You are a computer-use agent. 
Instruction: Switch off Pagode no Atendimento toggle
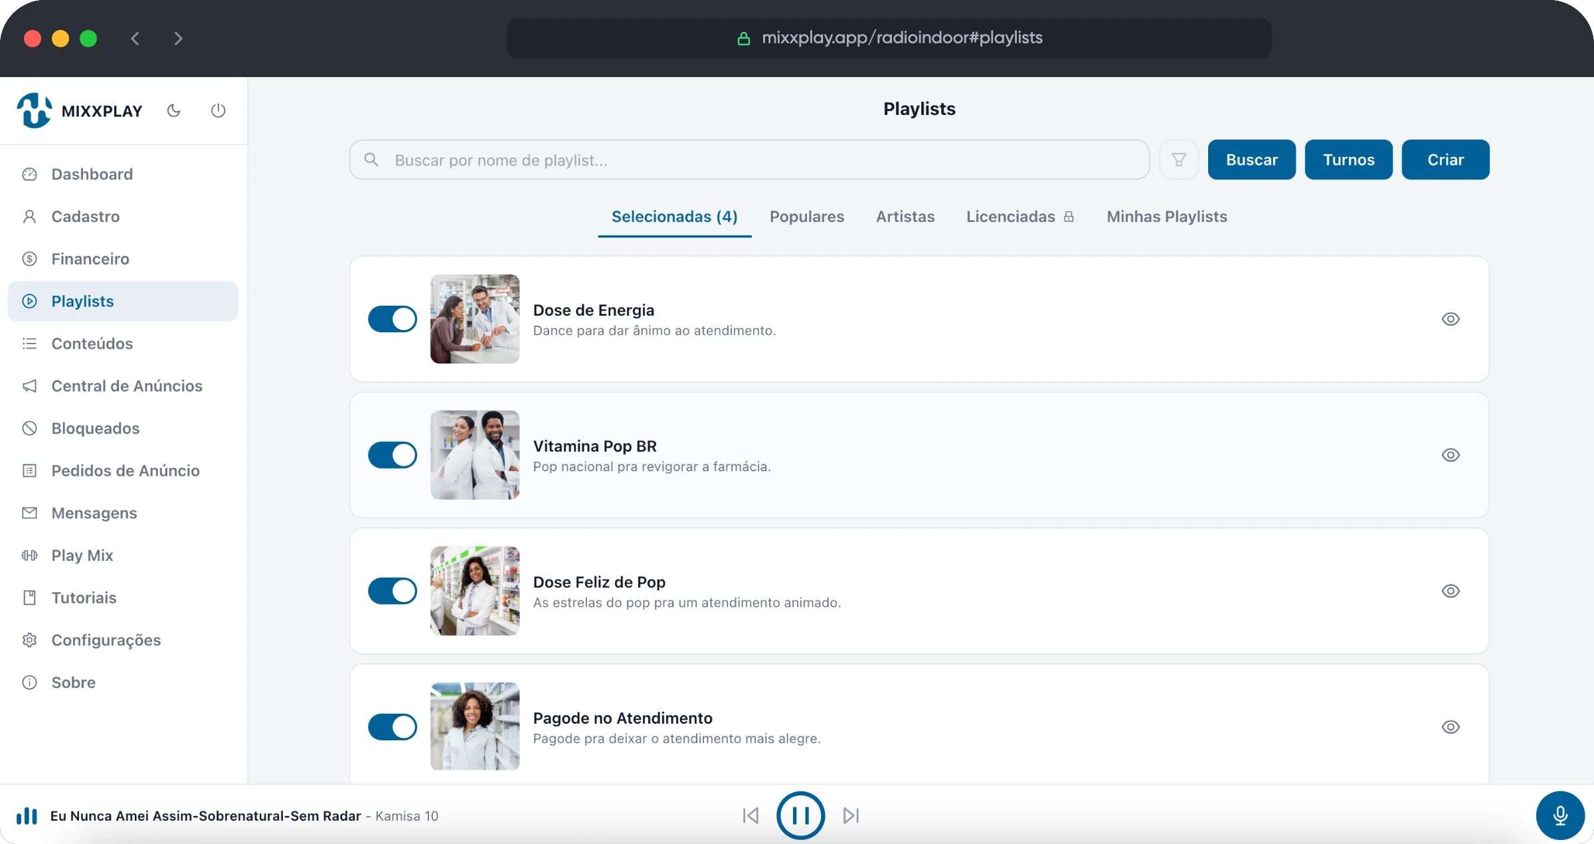[393, 727]
